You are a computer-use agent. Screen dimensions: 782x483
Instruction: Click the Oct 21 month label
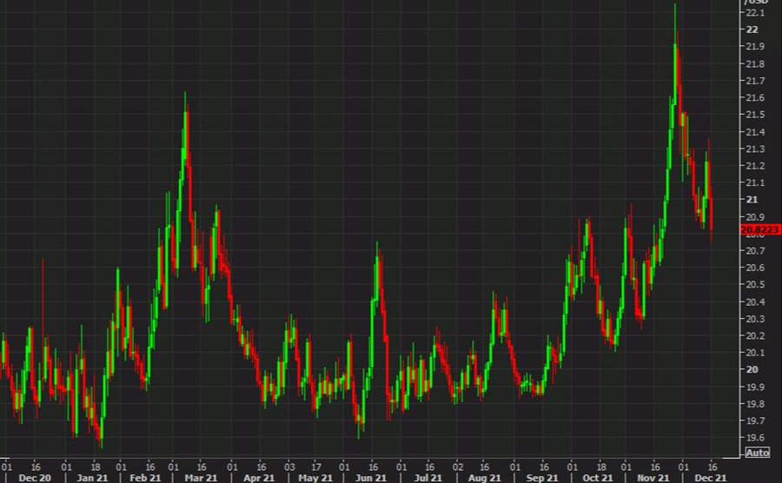click(x=598, y=478)
